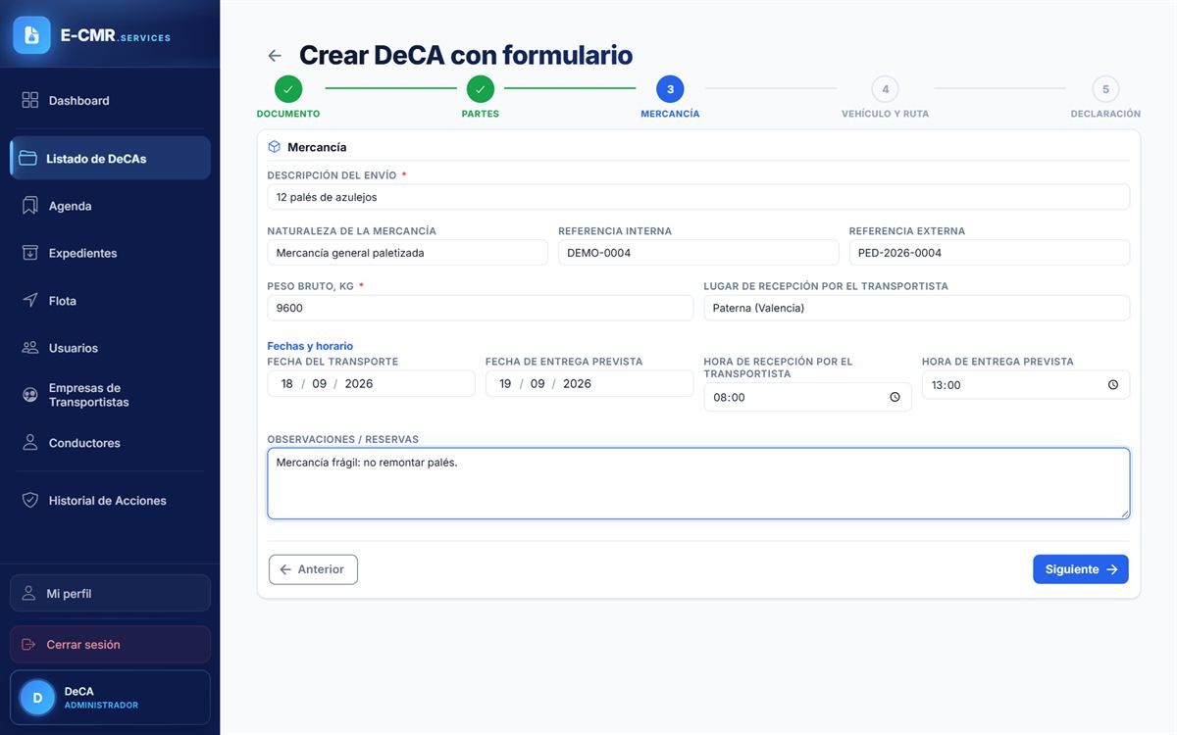Jump to step 5 Declaración
Image resolution: width=1177 pixels, height=735 pixels.
pyautogui.click(x=1105, y=89)
